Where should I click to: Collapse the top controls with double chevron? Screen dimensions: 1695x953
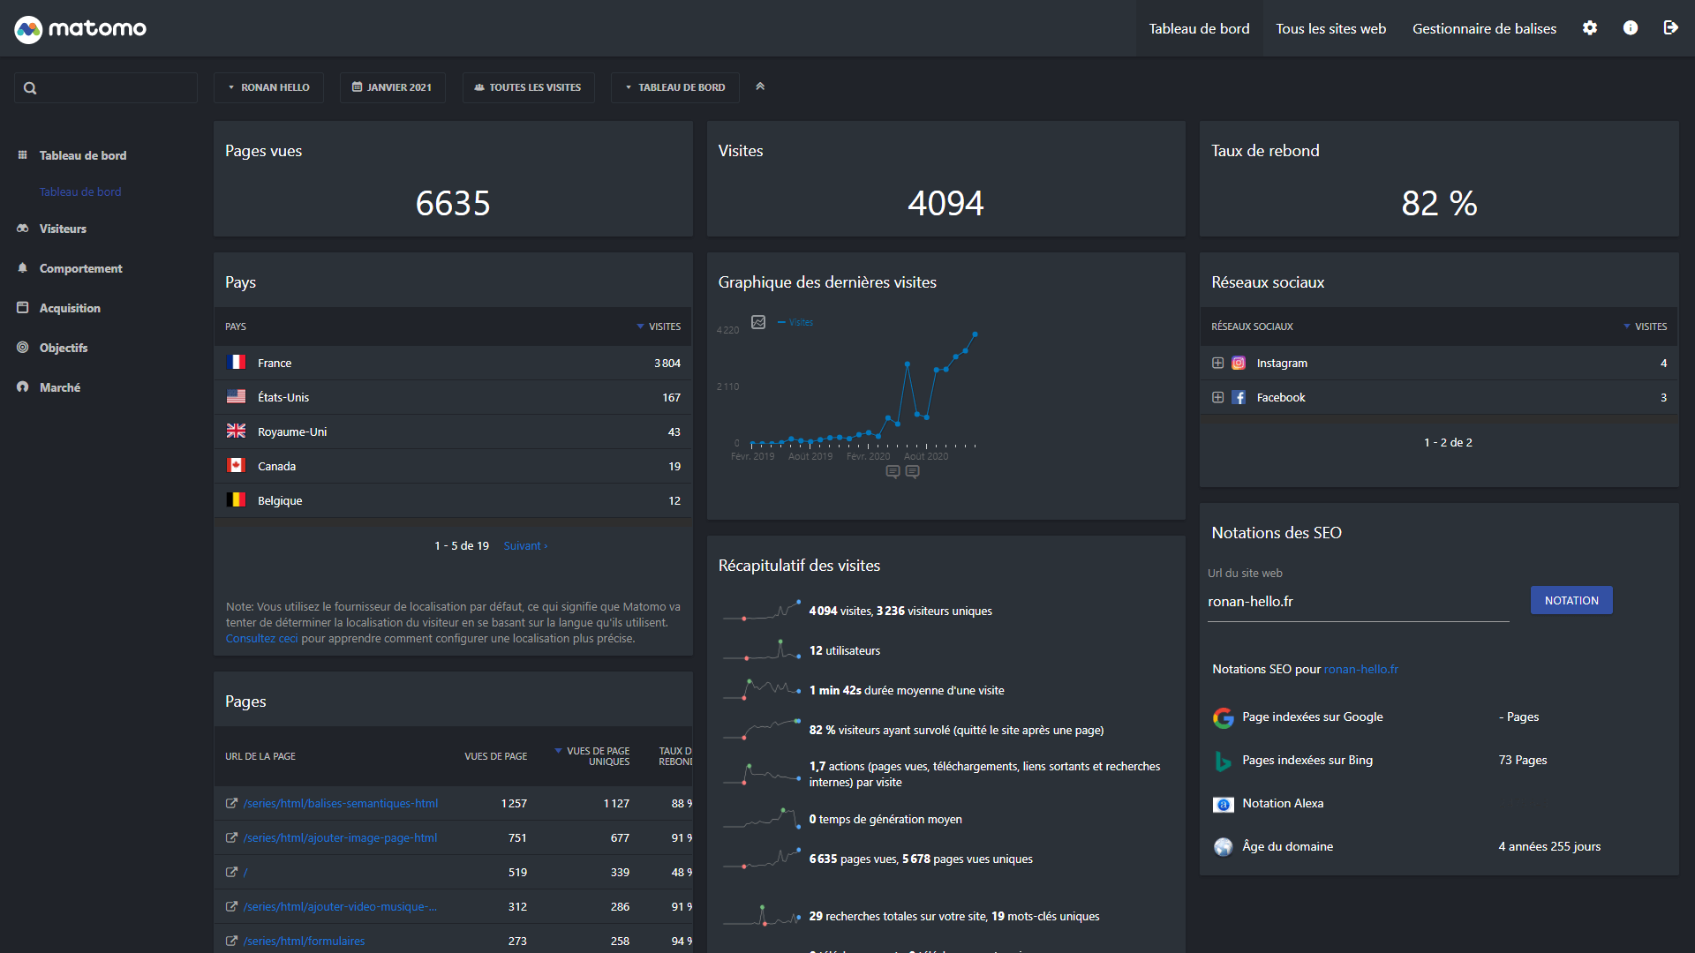click(x=760, y=86)
